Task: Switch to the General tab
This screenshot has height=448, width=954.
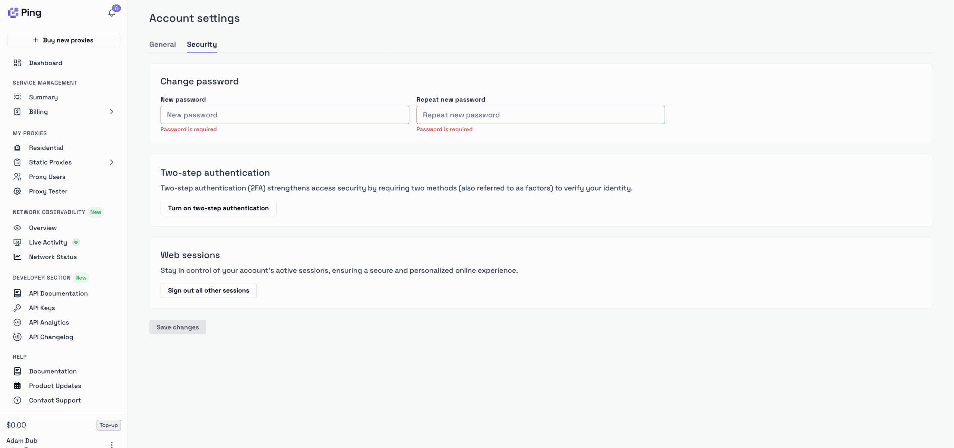Action: click(162, 44)
